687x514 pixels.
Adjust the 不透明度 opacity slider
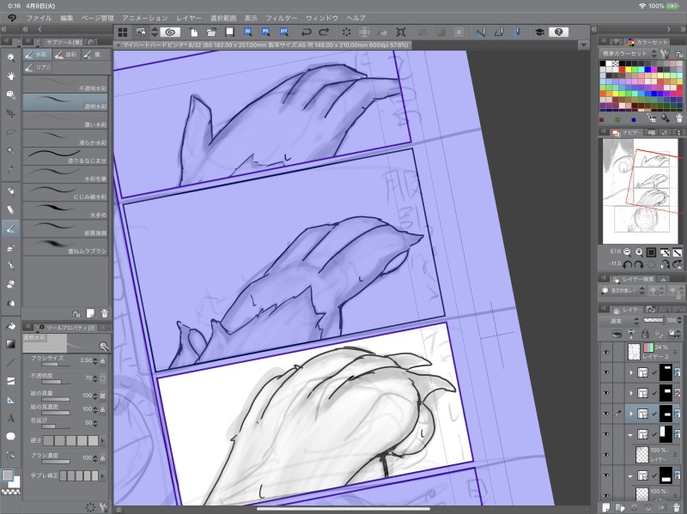pyautogui.click(x=57, y=381)
